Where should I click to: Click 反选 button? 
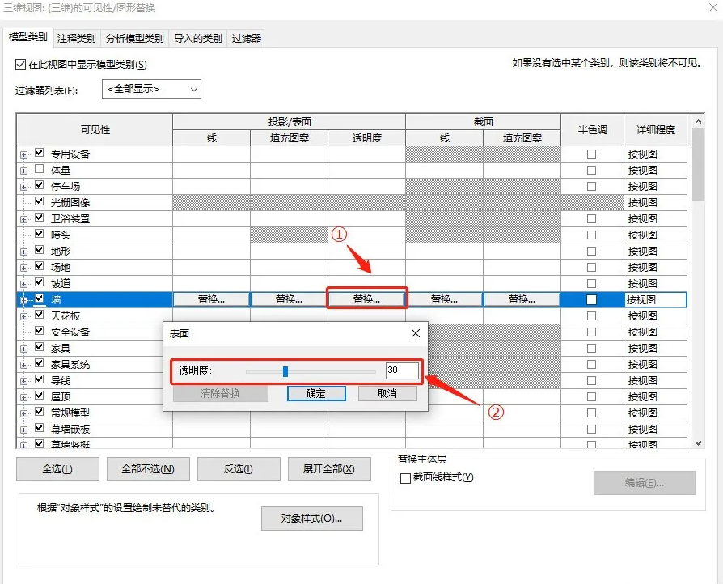(239, 469)
